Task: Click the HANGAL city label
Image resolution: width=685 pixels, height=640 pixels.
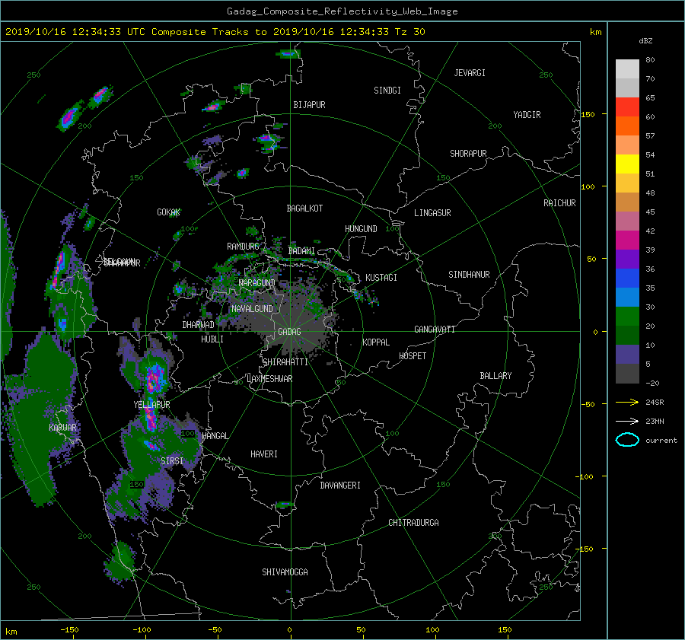Action: pos(215,436)
